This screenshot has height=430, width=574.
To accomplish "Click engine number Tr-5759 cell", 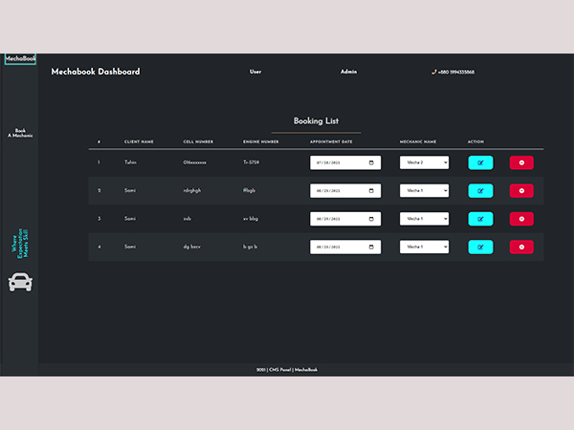I will (251, 162).
